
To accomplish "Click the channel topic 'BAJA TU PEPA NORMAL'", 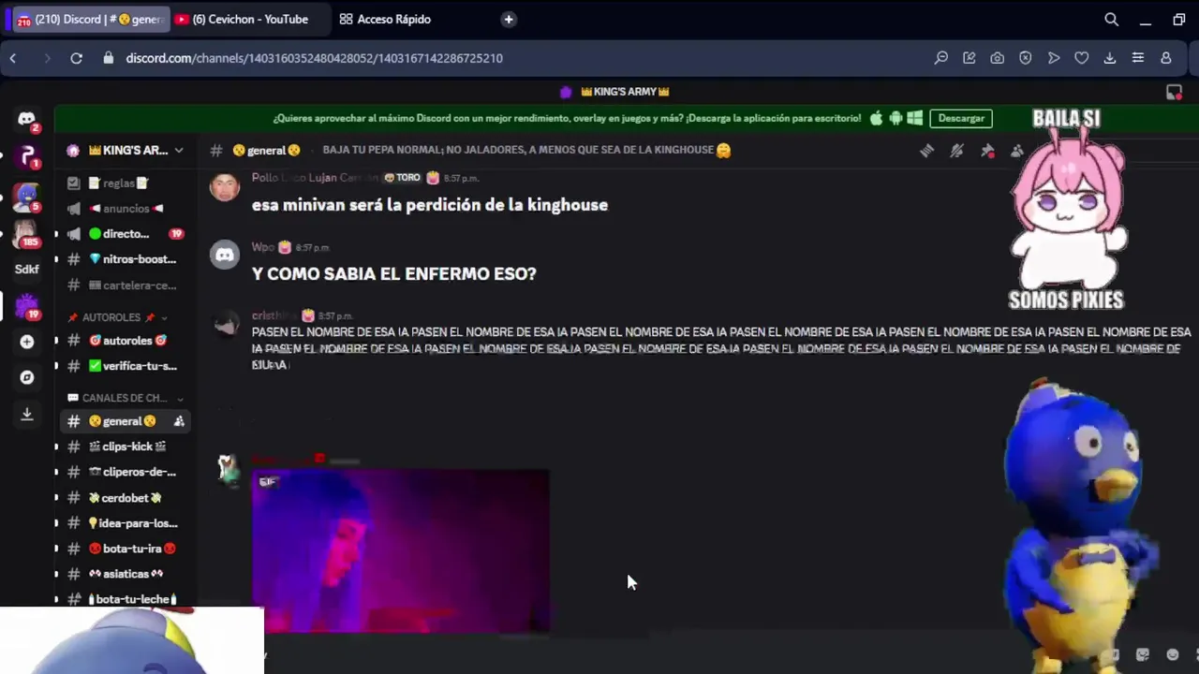I will pyautogui.click(x=526, y=150).
